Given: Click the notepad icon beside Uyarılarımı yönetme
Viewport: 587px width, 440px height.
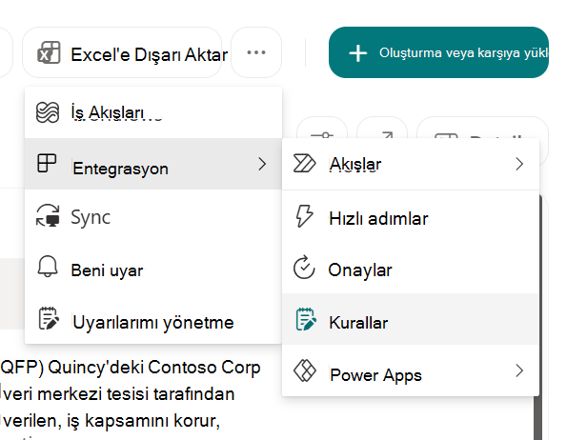Looking at the screenshot, I should pos(49,318).
